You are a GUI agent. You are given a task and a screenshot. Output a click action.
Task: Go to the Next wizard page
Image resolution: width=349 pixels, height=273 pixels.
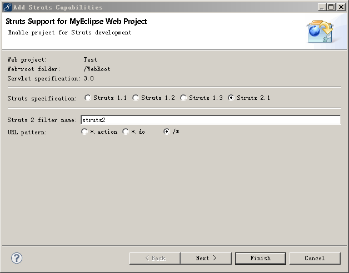[x=205, y=258]
